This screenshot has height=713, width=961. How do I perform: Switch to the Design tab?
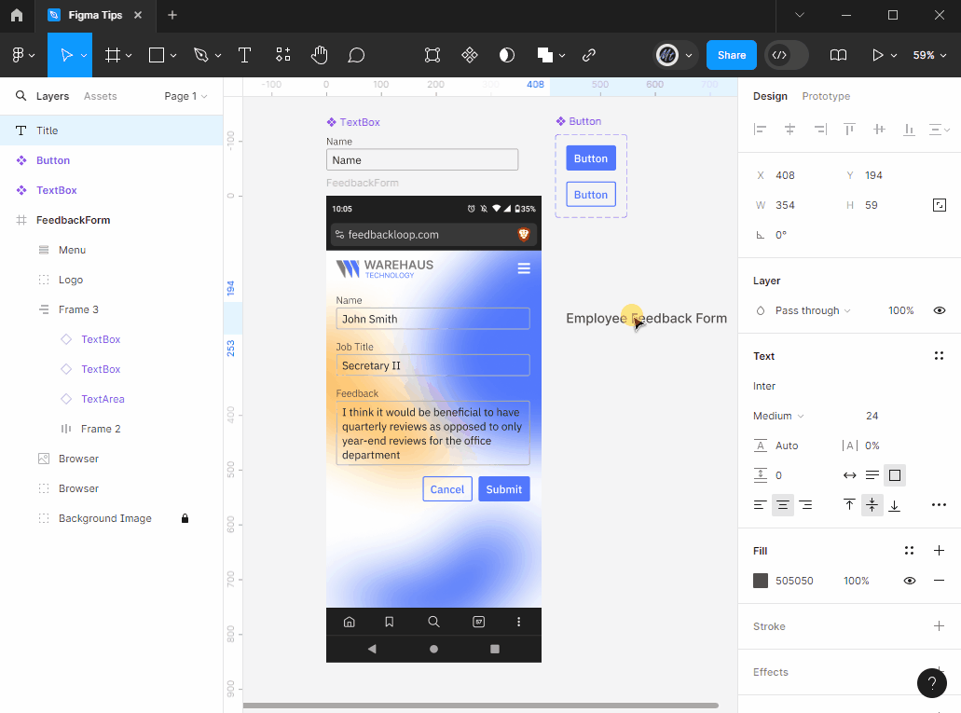pyautogui.click(x=770, y=96)
